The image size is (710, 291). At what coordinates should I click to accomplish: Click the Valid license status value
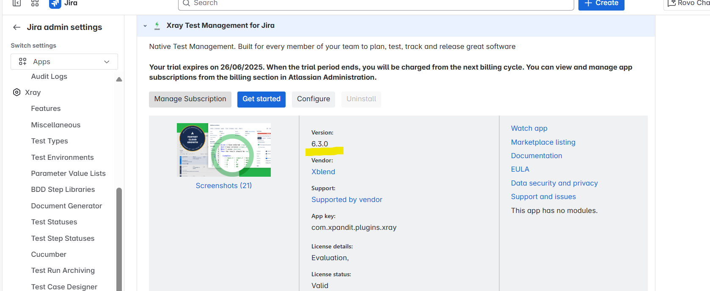[320, 286]
